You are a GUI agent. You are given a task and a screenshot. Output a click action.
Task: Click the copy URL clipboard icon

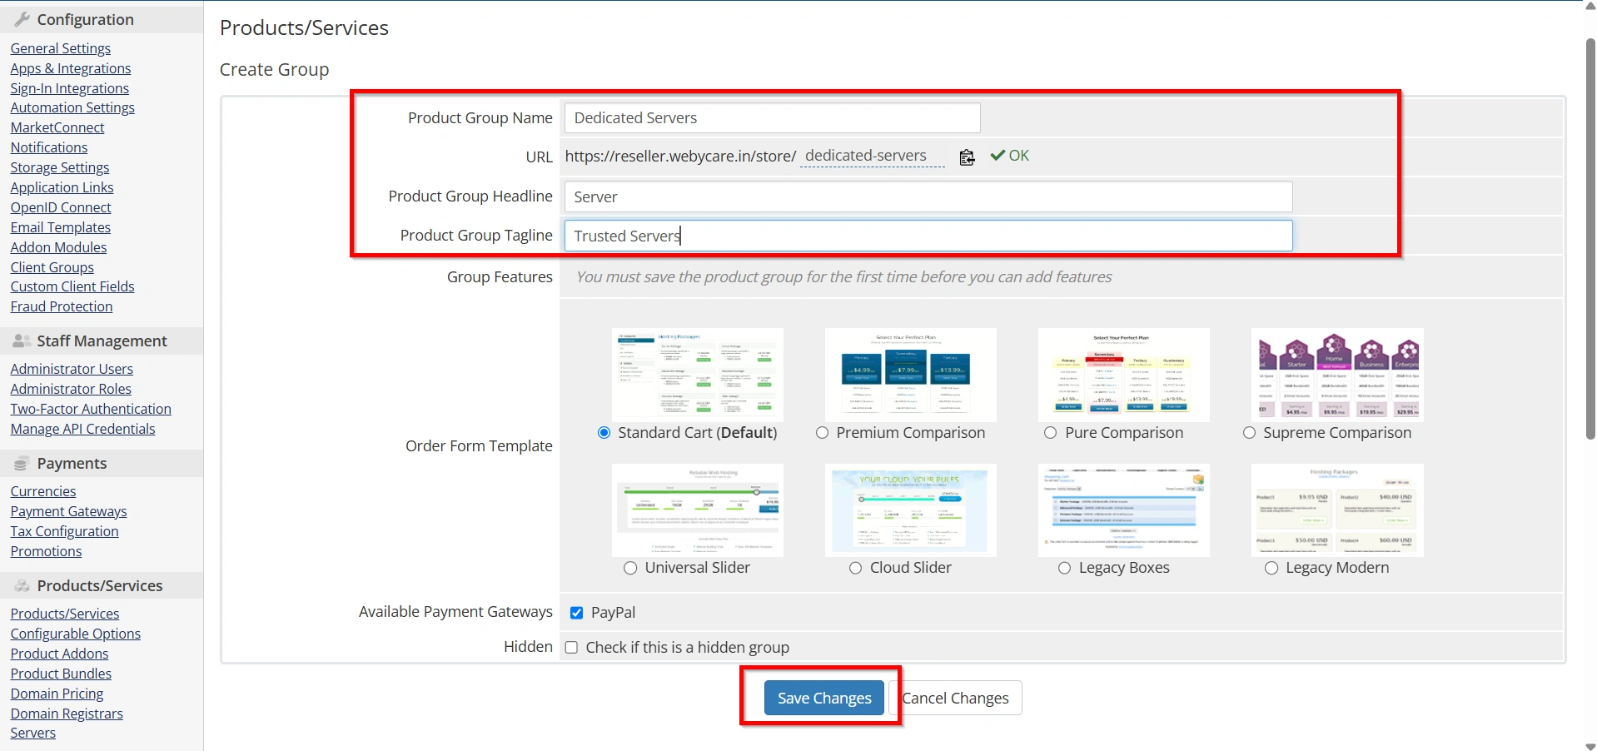[967, 157]
